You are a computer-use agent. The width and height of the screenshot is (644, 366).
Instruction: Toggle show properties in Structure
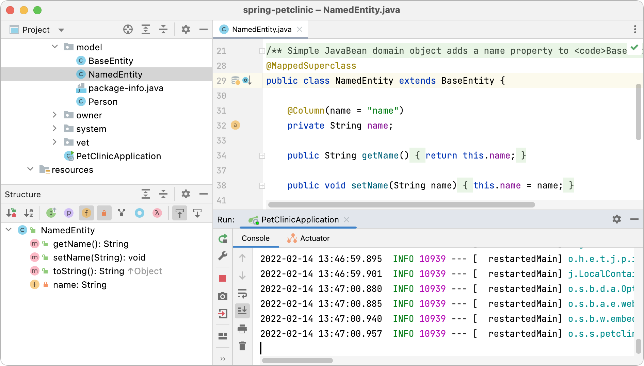[69, 213]
